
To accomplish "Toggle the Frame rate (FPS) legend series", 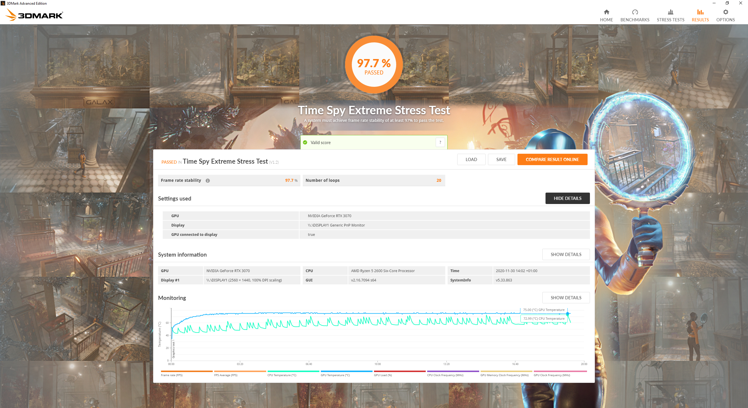I will (x=172, y=375).
